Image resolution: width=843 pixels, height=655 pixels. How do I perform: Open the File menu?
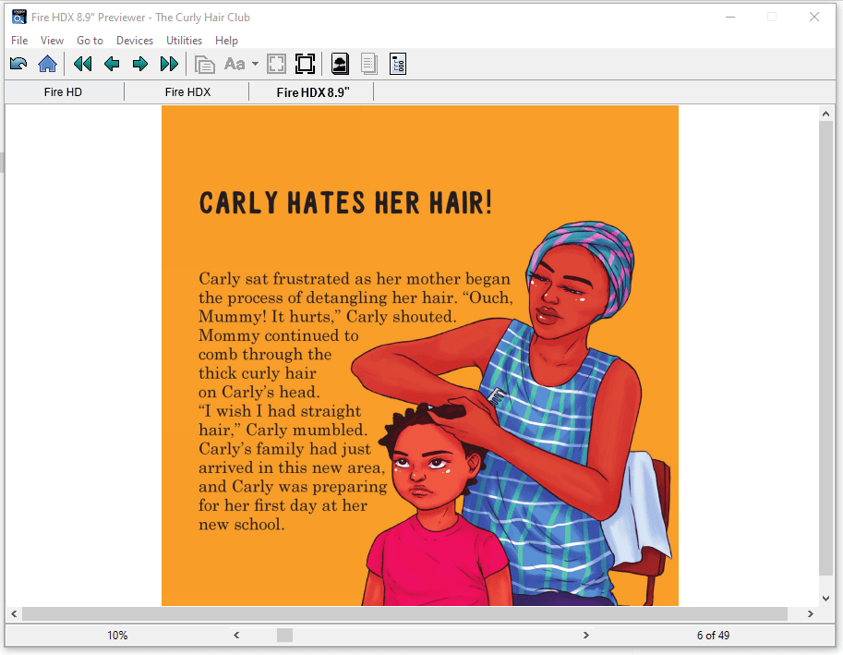19,41
